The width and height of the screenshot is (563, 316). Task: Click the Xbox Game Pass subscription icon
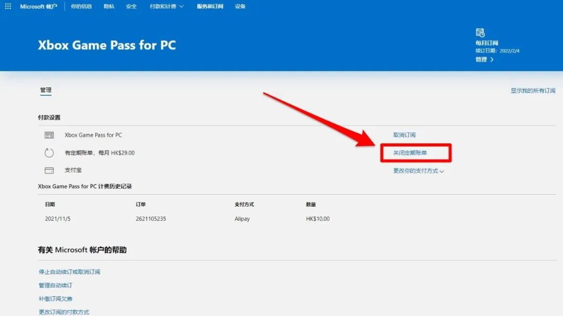(x=49, y=135)
